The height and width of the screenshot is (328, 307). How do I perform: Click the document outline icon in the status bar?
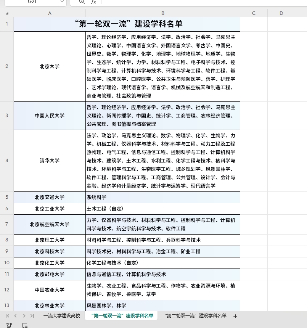24,325
